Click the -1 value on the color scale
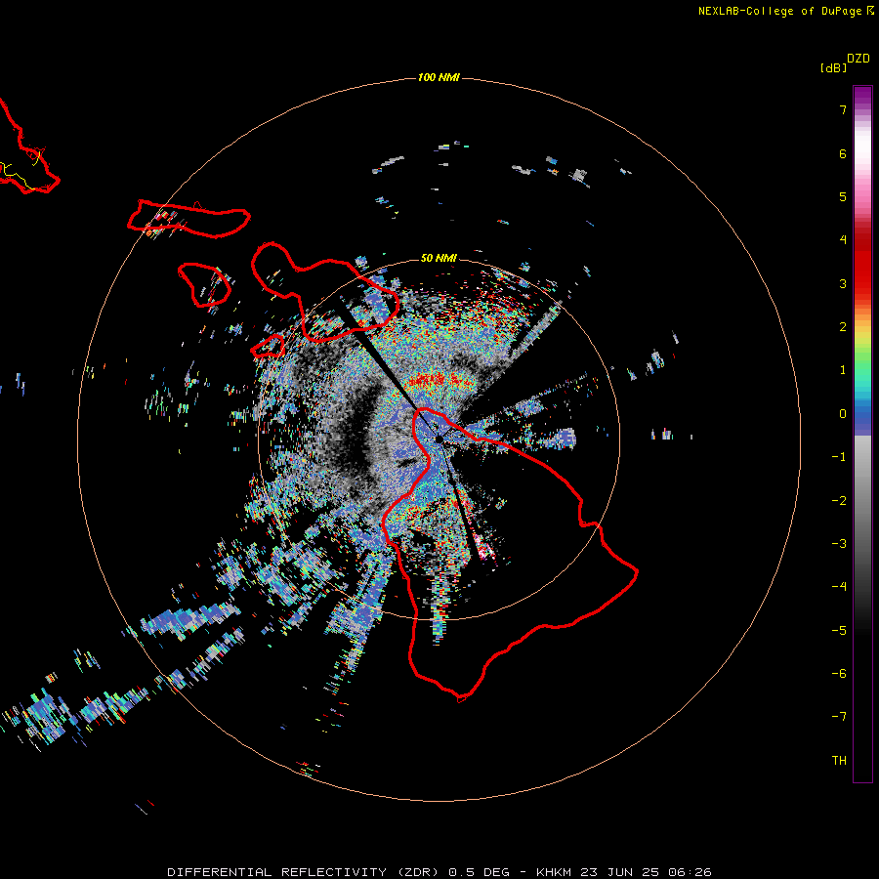 tap(839, 457)
